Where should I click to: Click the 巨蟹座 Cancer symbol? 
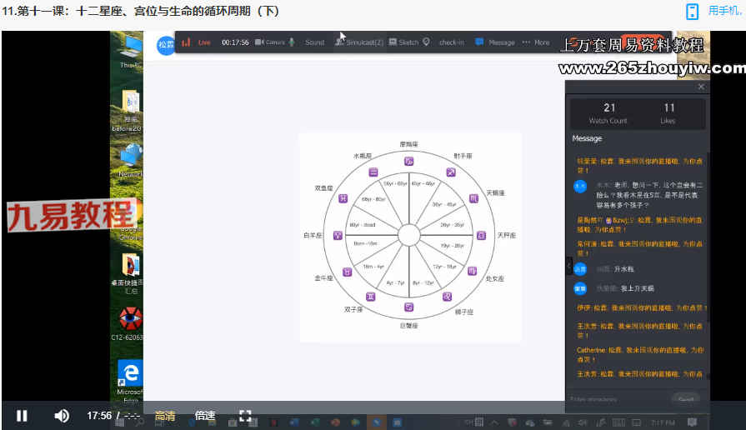pos(408,307)
